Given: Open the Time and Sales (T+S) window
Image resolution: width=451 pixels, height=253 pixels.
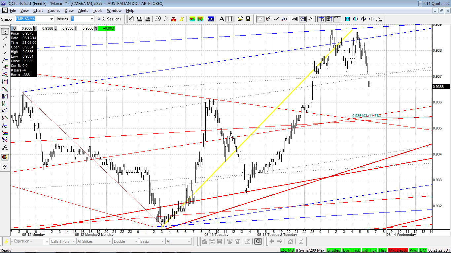Looking at the screenshot, I should coord(139,19).
